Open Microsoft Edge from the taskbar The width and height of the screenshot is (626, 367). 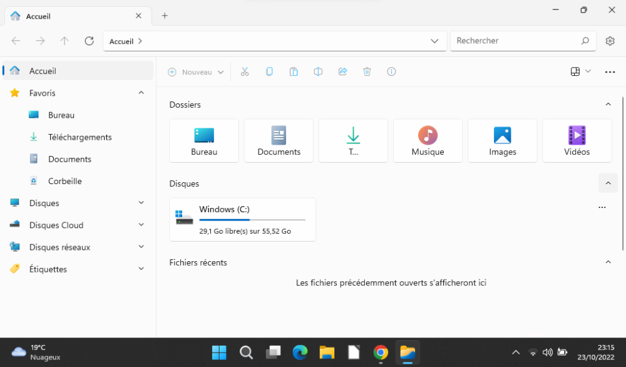coord(300,353)
